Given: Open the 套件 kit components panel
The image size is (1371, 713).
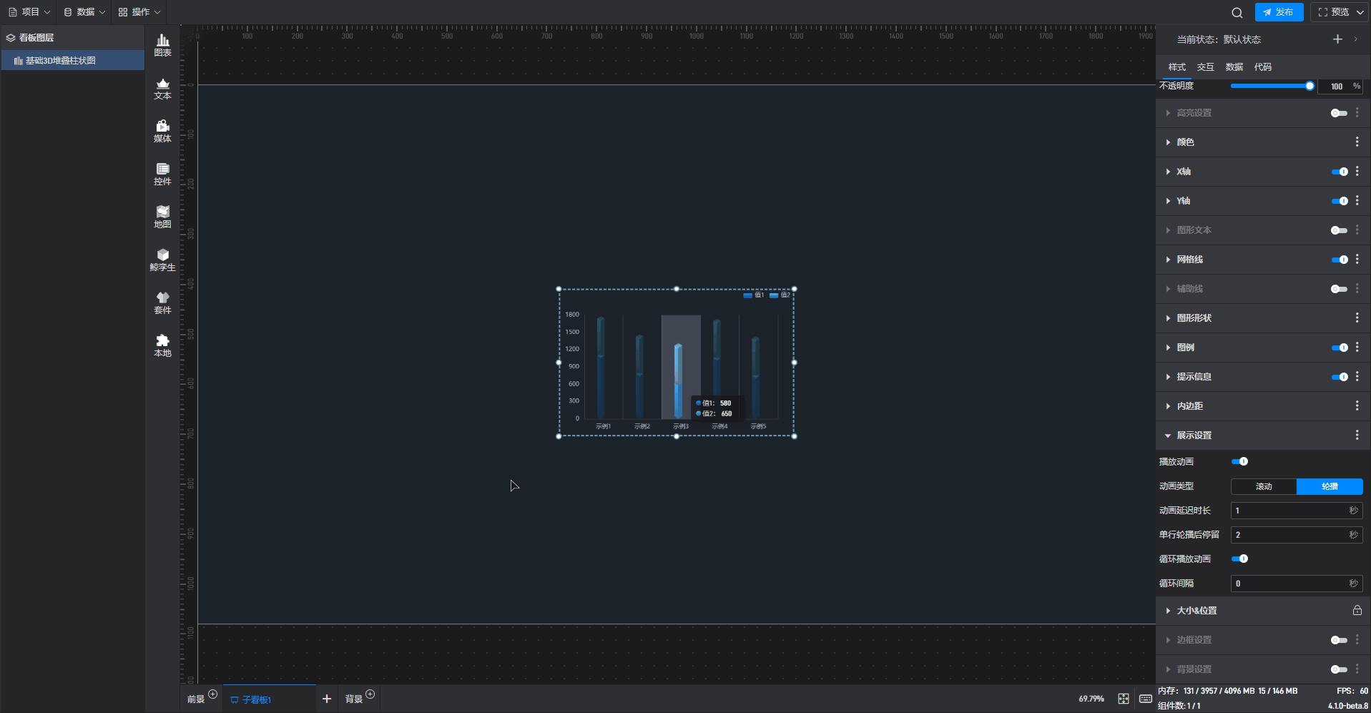Looking at the screenshot, I should pyautogui.click(x=162, y=303).
